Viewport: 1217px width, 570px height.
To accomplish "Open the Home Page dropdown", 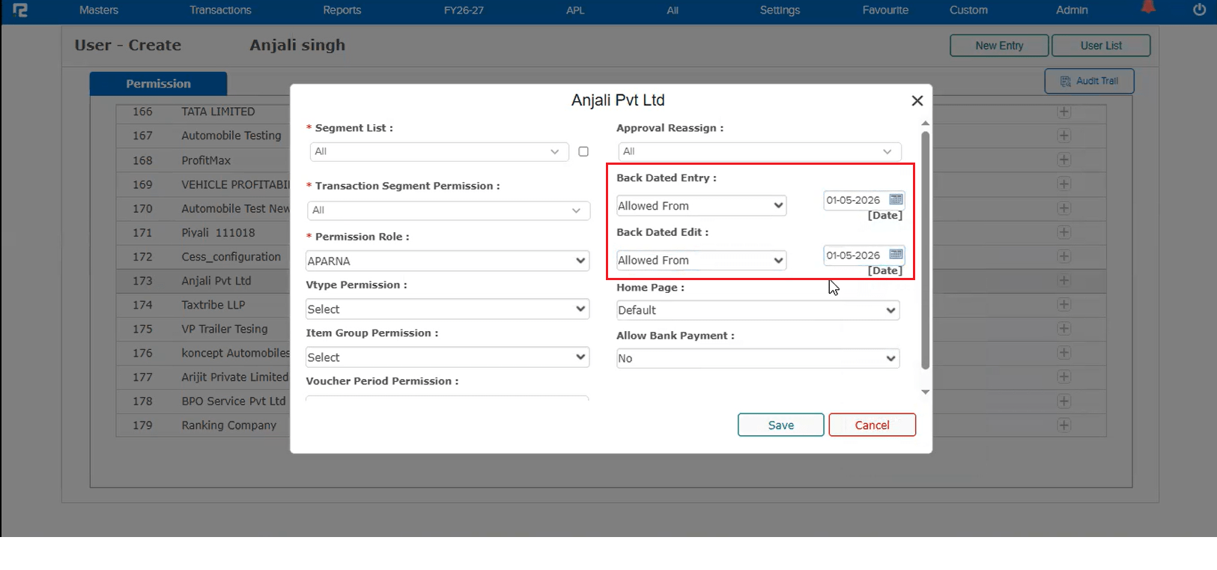I will 758,310.
